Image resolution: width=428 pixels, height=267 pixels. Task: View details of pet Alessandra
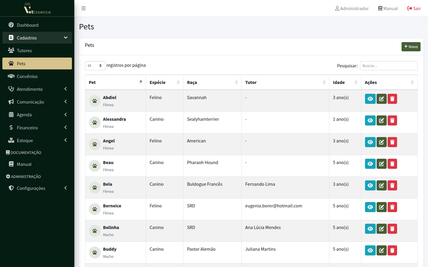370,120
